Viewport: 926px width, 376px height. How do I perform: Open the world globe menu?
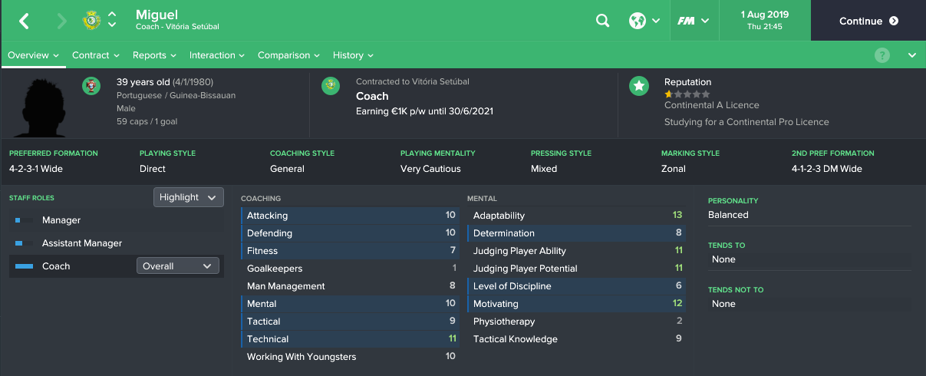point(644,21)
